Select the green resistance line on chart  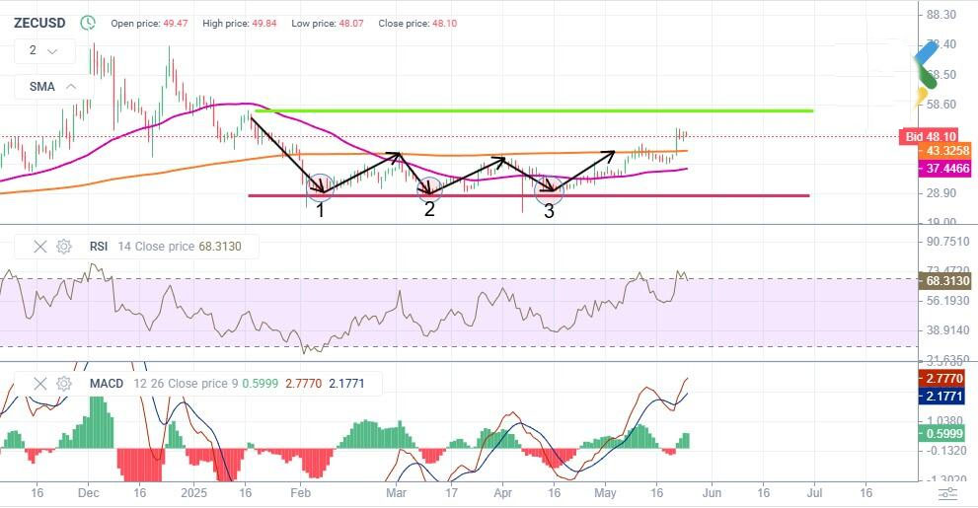tap(533, 110)
